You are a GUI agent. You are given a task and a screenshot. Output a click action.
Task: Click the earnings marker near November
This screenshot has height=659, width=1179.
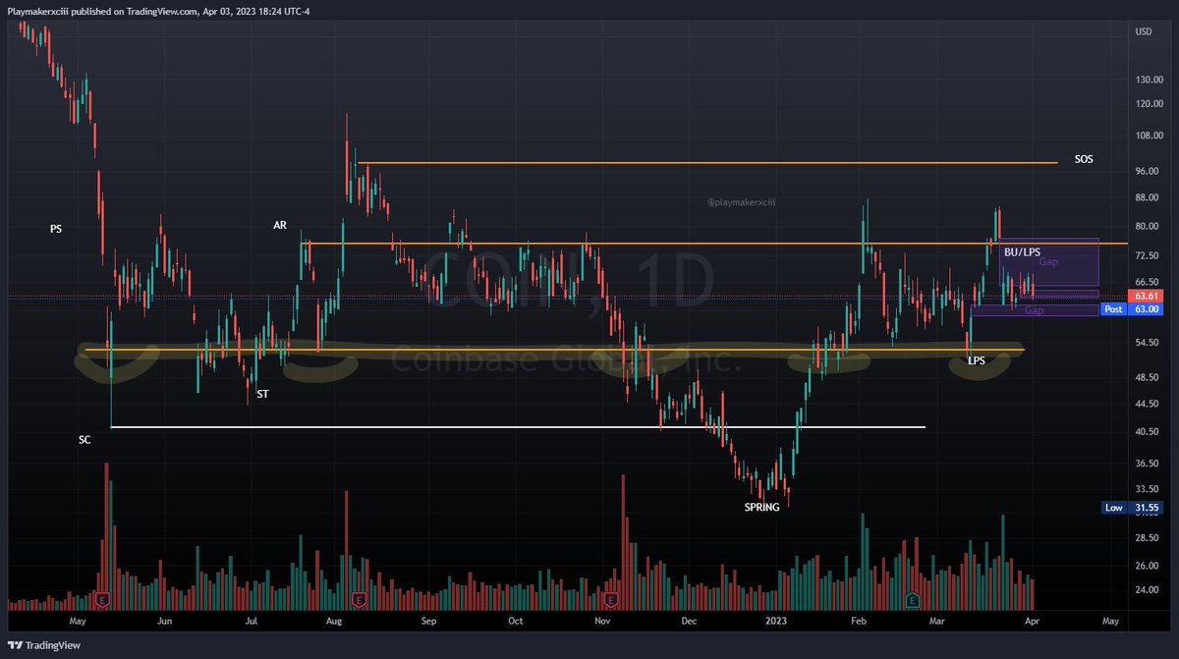[610, 599]
